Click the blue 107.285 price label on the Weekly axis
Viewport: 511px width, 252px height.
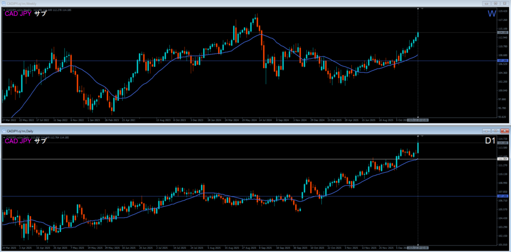pyautogui.click(x=503, y=61)
